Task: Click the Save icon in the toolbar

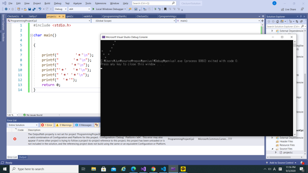Action: [x=30, y=9]
